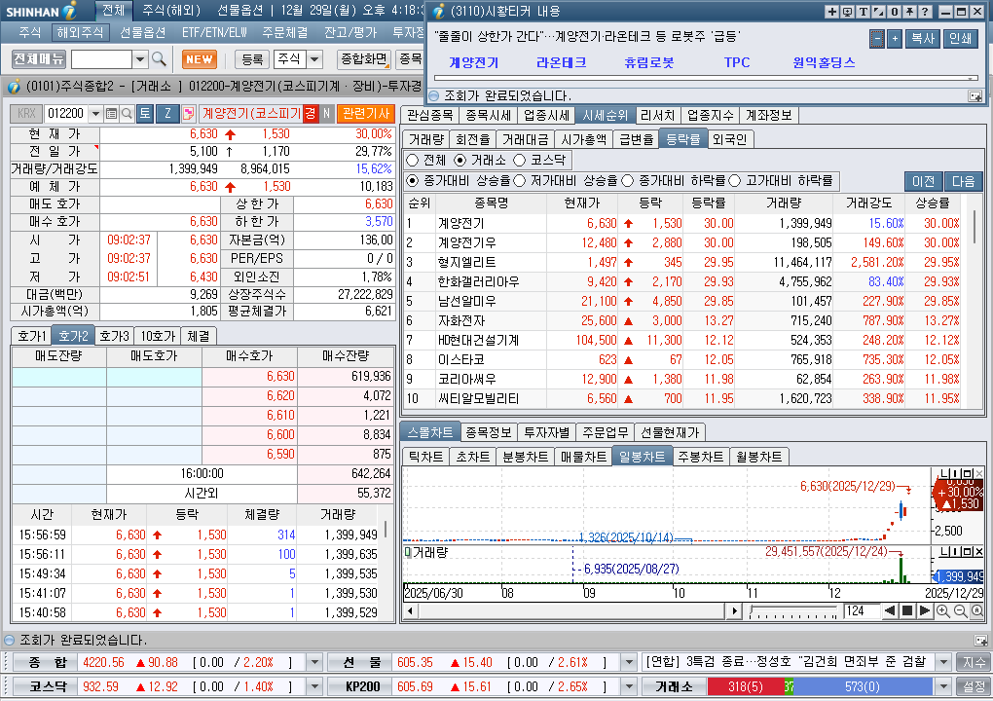Click the blue 토 button

click(x=145, y=113)
